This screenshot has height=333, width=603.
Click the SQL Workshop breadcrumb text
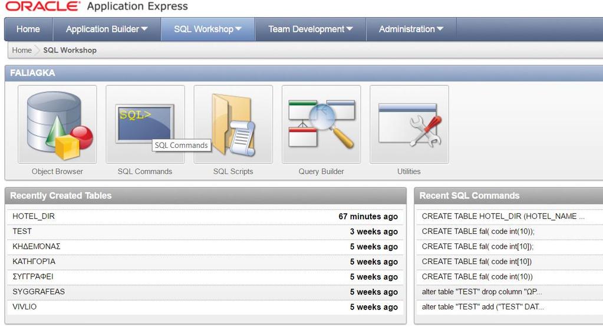pos(70,50)
